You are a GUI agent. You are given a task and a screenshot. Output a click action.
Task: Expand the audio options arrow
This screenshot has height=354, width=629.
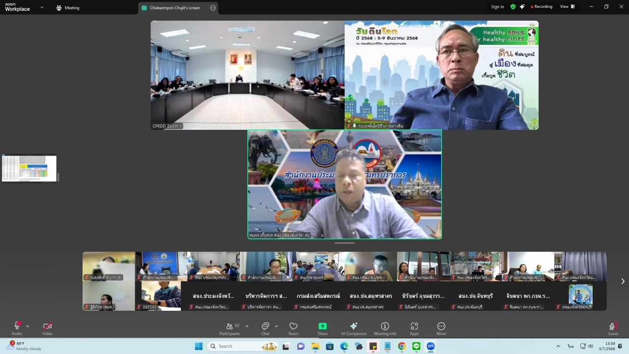point(28,326)
